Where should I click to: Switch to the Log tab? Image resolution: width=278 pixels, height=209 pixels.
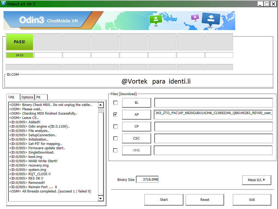pos(13,97)
